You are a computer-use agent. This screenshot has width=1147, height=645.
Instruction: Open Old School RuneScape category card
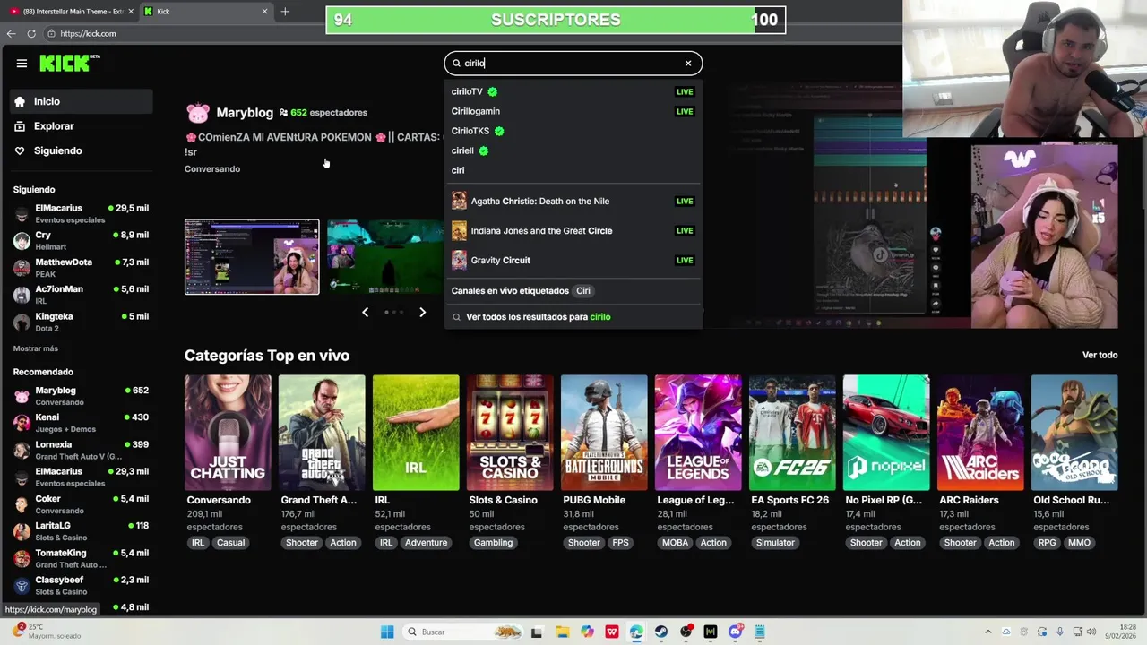(1074, 433)
